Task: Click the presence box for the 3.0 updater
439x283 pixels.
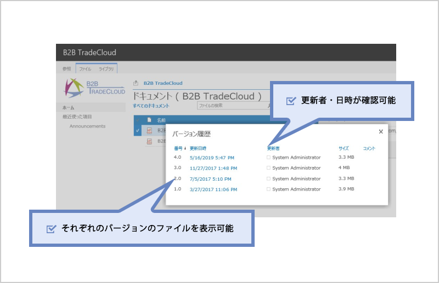Action: tap(269, 168)
